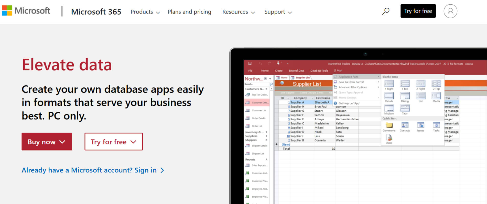Click Already have a Microsoft account? Sign in
This screenshot has width=487, height=204.
(x=93, y=170)
